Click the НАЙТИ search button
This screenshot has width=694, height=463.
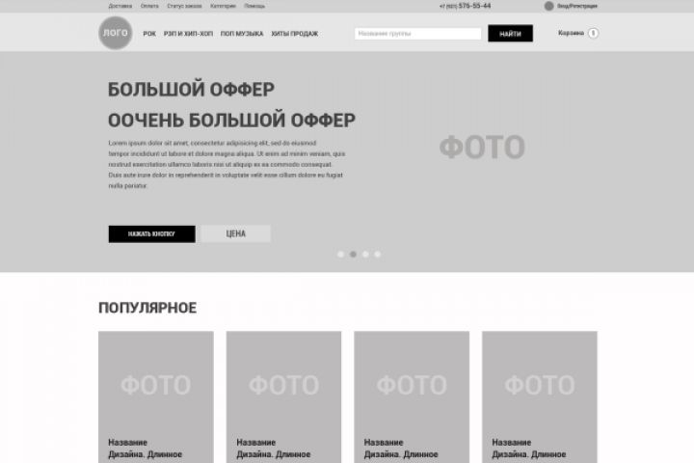(x=510, y=33)
